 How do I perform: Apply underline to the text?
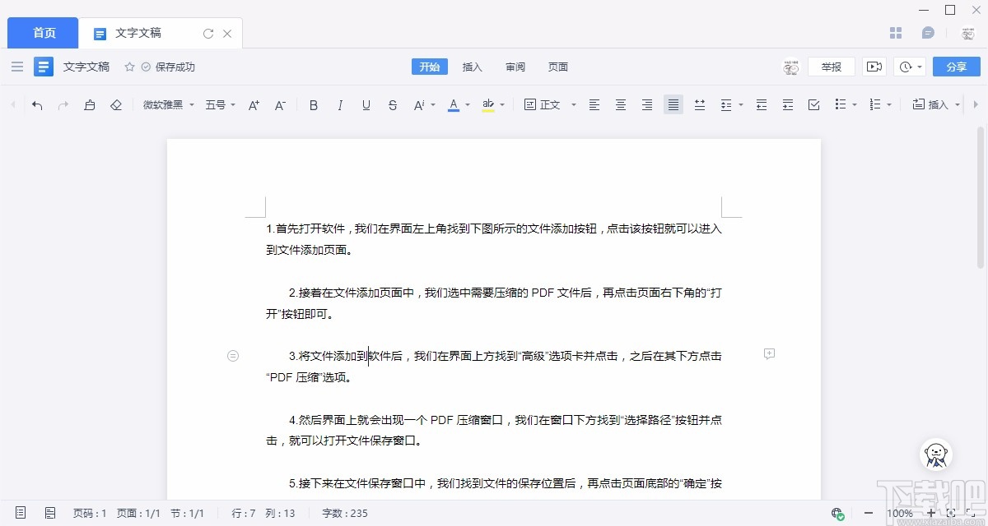(366, 104)
